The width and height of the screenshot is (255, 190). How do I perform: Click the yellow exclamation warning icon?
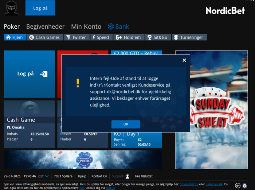[78, 83]
